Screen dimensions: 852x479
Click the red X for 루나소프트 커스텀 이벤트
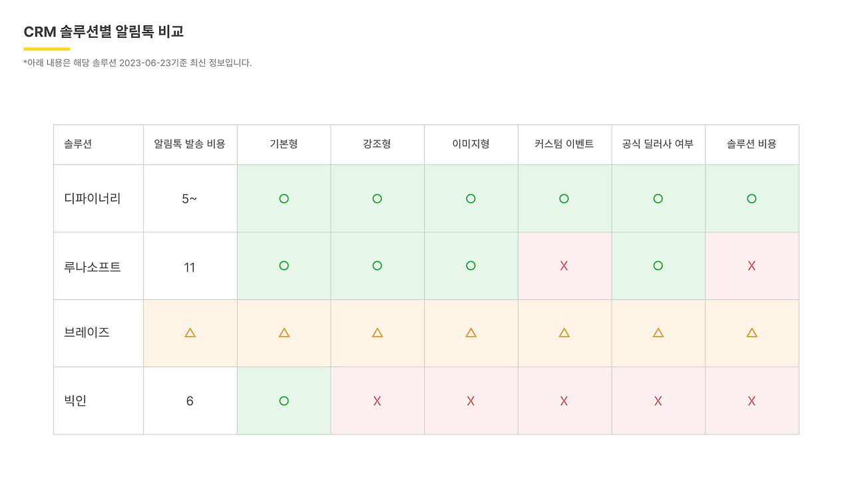tap(564, 266)
